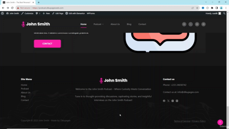The image size is (229, 129).
Task: Open the tab search chevron in title bar
Action: [x=206, y=2]
